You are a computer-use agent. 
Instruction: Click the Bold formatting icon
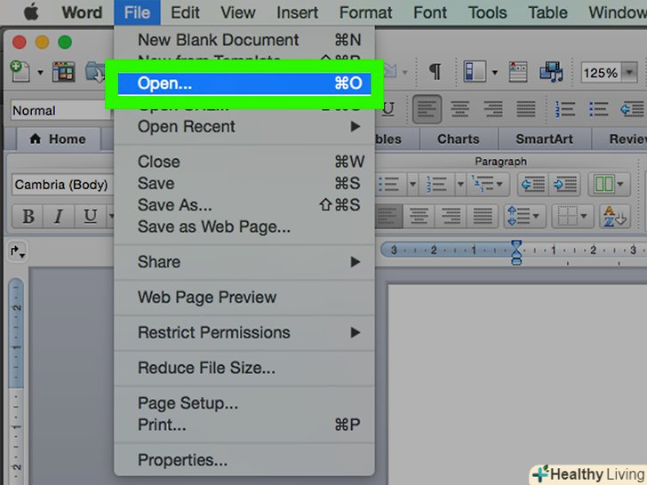point(28,217)
